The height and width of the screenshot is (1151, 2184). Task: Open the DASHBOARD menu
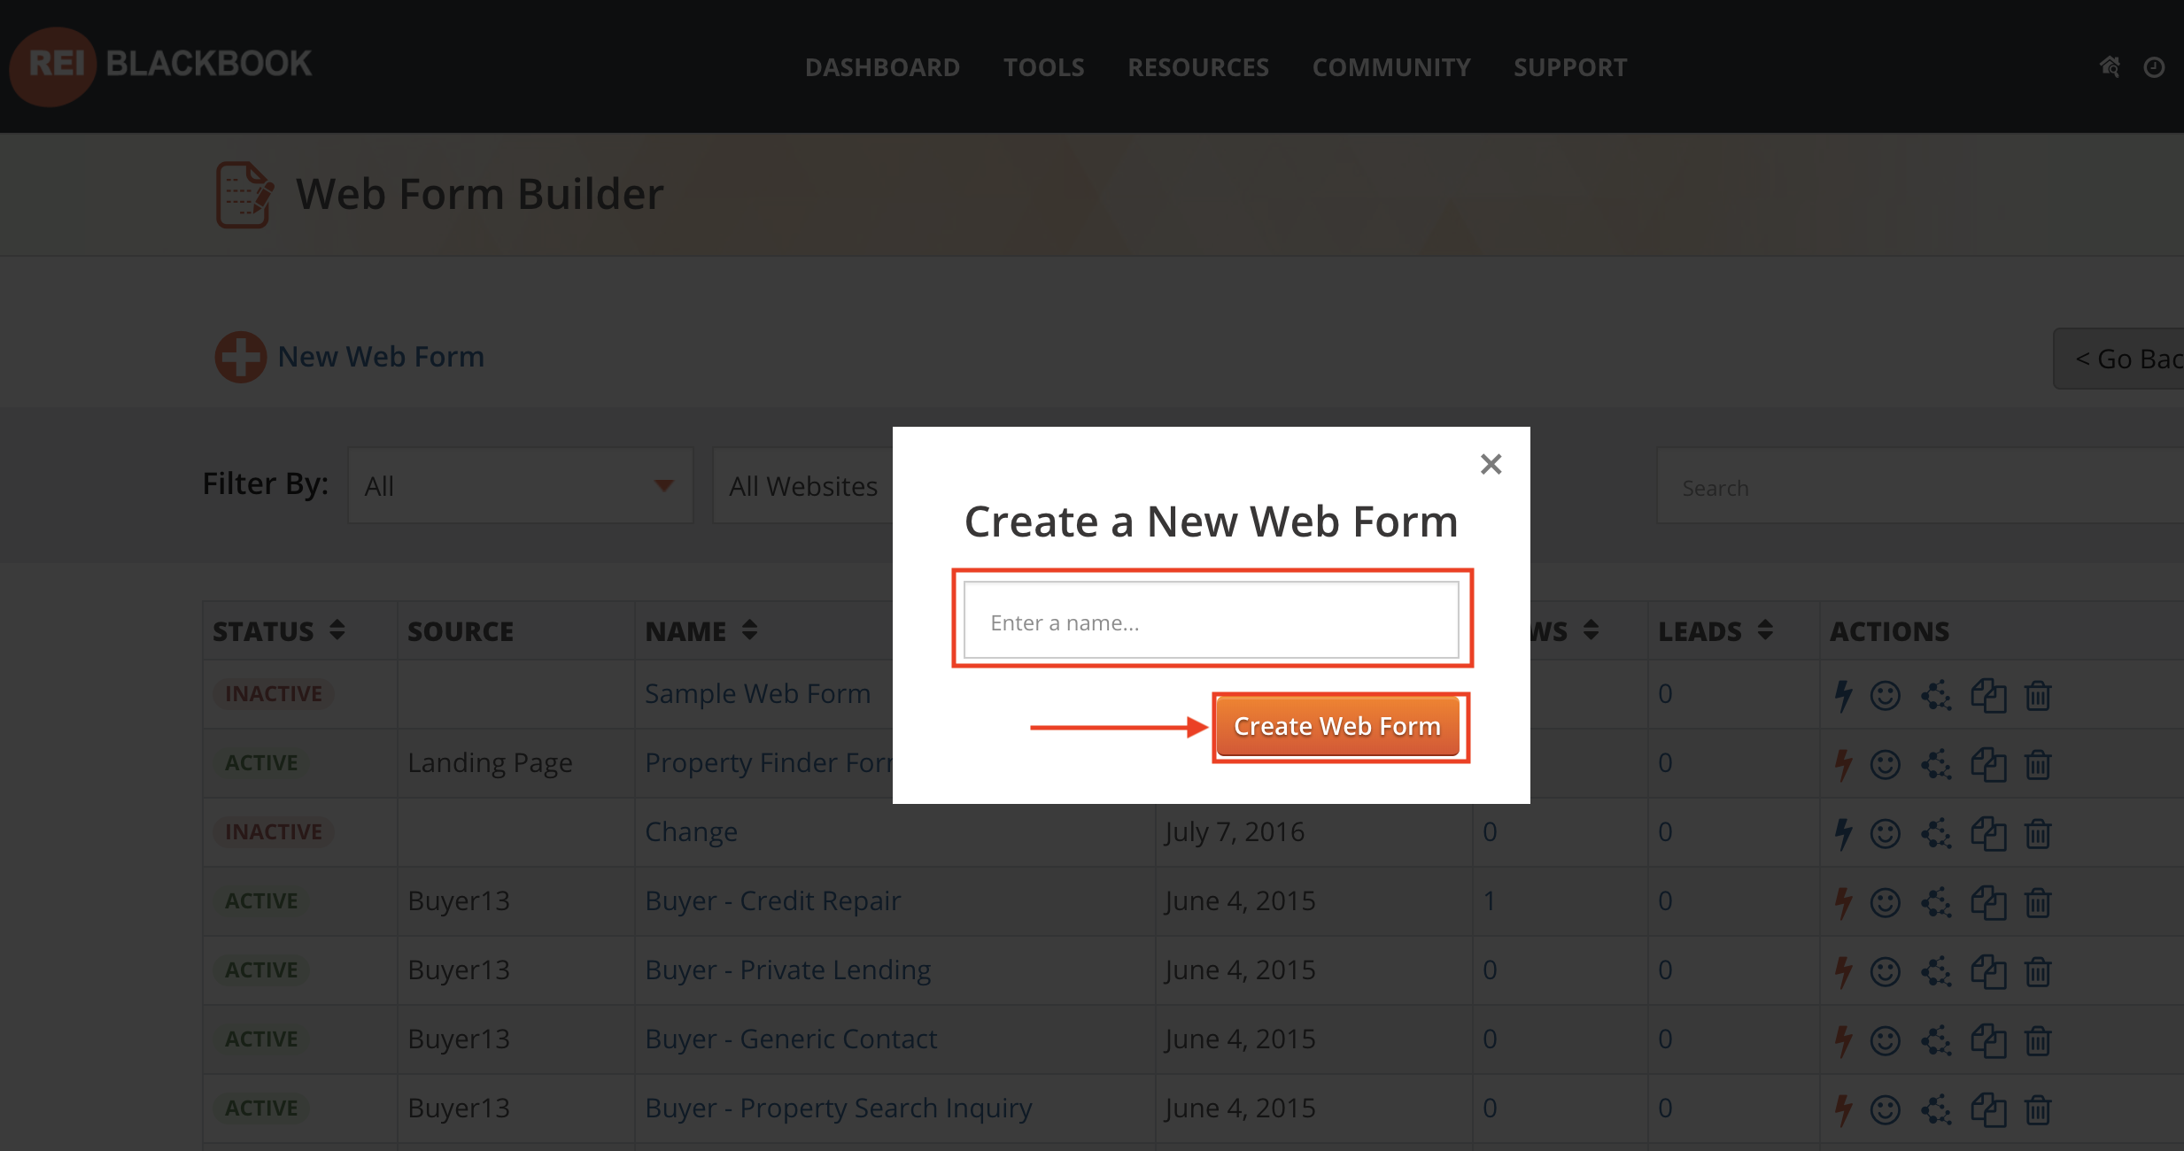coord(882,67)
